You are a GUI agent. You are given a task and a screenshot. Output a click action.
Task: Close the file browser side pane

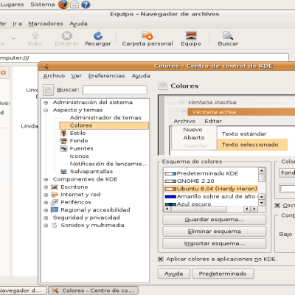pyautogui.click(x=3, y=72)
